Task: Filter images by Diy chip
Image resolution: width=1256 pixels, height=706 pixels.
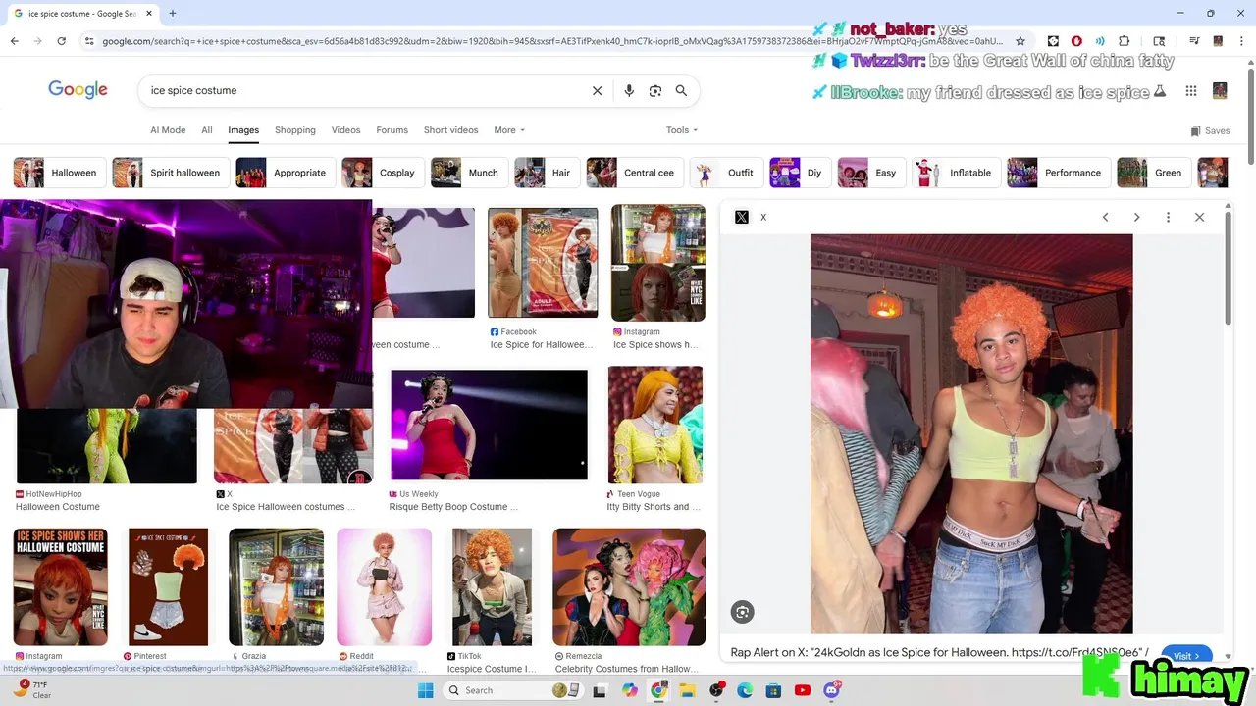Action: pyautogui.click(x=800, y=173)
